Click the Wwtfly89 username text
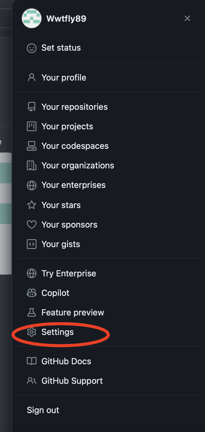 [x=66, y=19]
